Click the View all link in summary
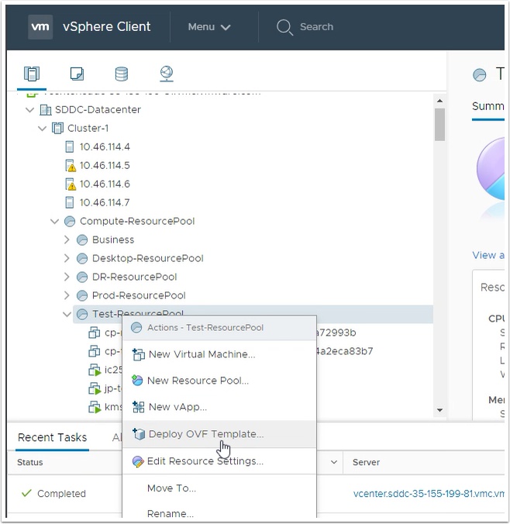 tap(488, 255)
